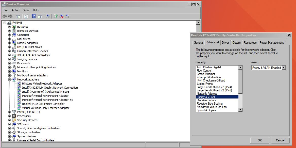Click the Back arrow toolbar icon
The height and width of the screenshot is (148, 296).
click(5, 17)
